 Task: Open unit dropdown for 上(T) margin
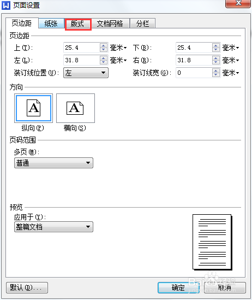coord(118,48)
